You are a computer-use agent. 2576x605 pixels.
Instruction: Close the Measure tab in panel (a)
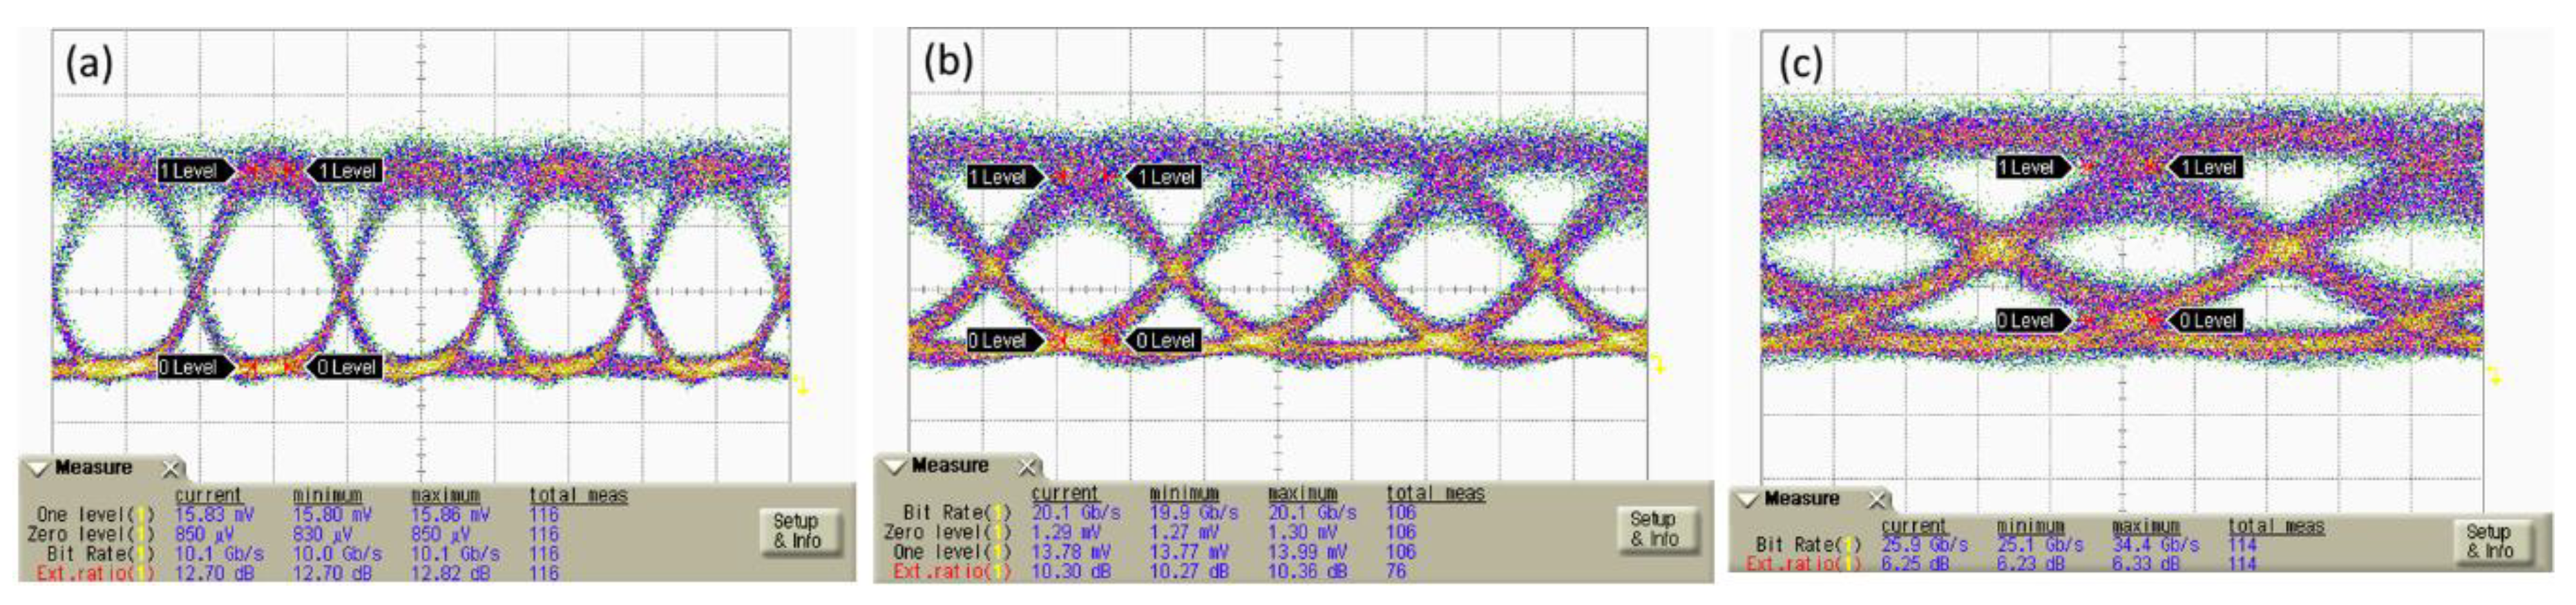click(x=172, y=468)
